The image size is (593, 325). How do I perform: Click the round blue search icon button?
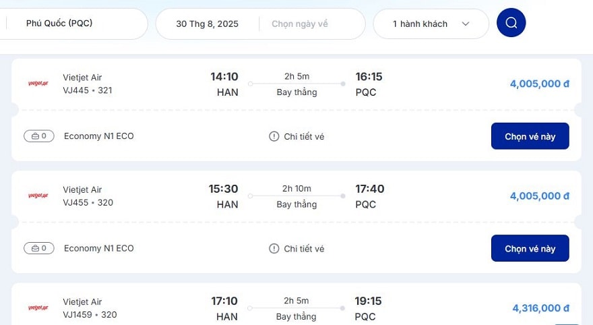click(x=511, y=23)
